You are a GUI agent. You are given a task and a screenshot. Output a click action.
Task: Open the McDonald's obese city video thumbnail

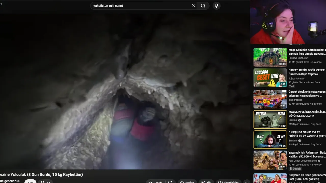pos(270,178)
